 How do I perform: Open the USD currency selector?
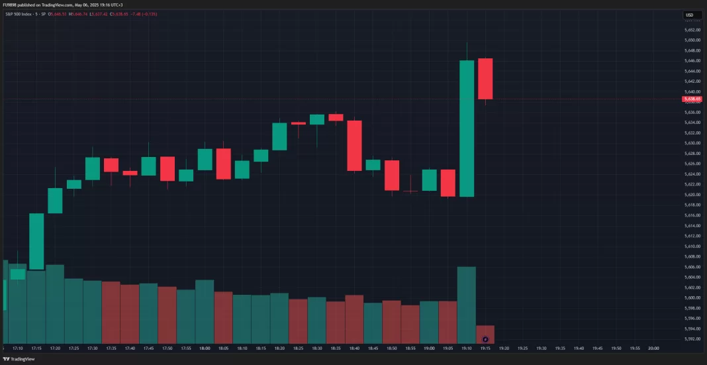pyautogui.click(x=689, y=15)
